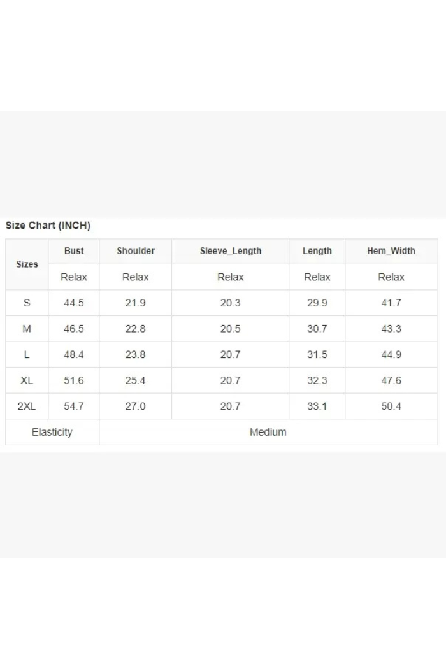The width and height of the screenshot is (446, 669).
Task: Click the Size Chart (INCH) title
Action: (x=48, y=226)
